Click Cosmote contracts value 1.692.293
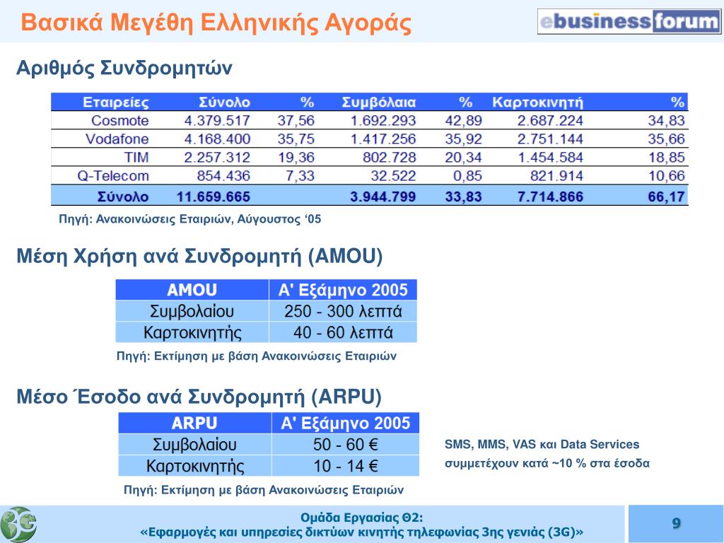The image size is (724, 543). [x=383, y=120]
